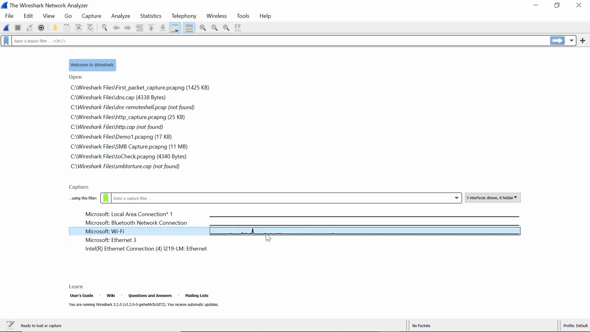Open interfaces shown and hidden dropdown
The width and height of the screenshot is (590, 332).
[x=493, y=198]
